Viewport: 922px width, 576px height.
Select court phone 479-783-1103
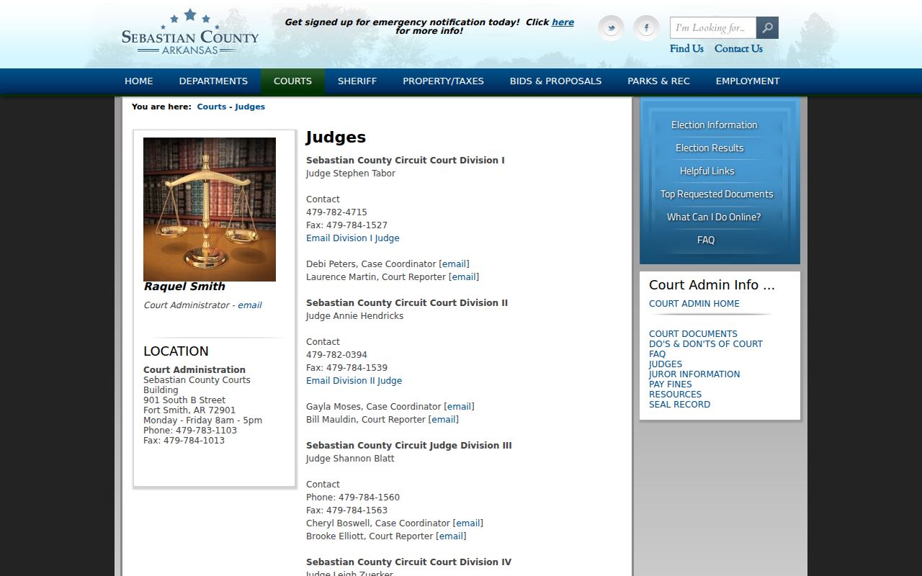(x=206, y=431)
